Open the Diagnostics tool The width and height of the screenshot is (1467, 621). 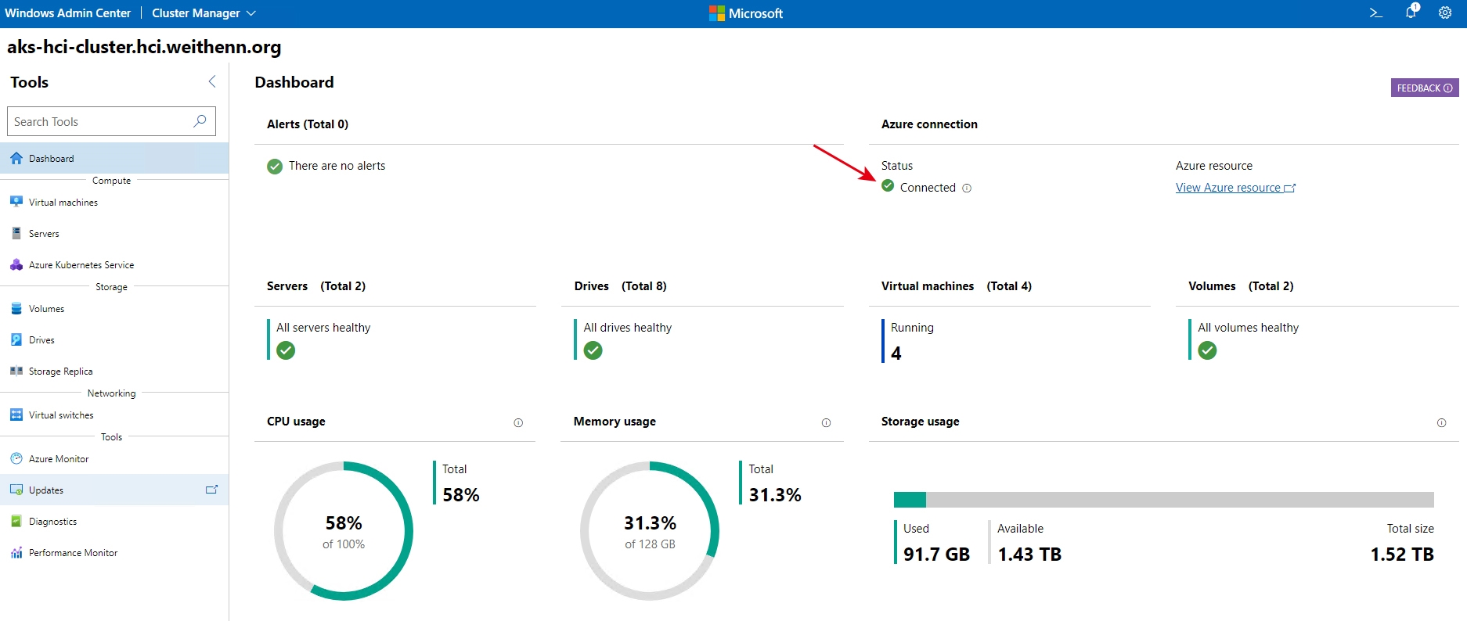114,521
